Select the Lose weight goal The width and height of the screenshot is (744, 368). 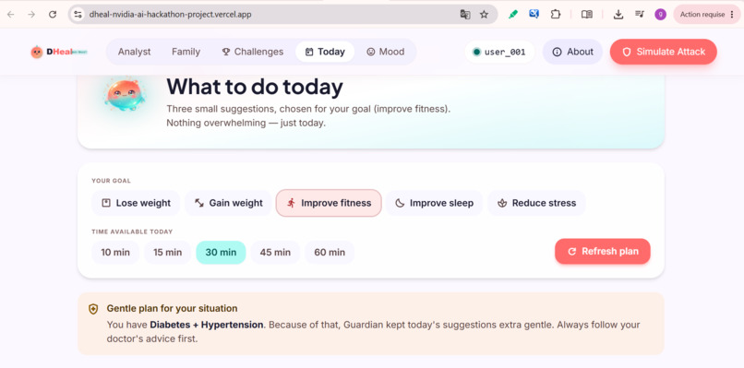click(x=137, y=203)
